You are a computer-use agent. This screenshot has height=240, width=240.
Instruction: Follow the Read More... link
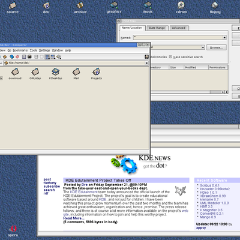pos(74,218)
